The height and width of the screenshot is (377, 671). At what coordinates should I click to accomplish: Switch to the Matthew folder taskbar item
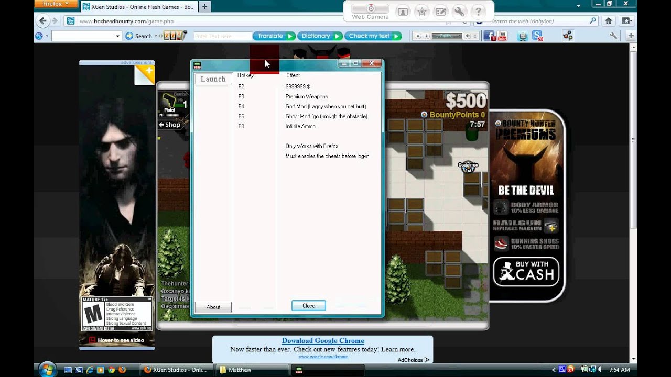pyautogui.click(x=252, y=370)
